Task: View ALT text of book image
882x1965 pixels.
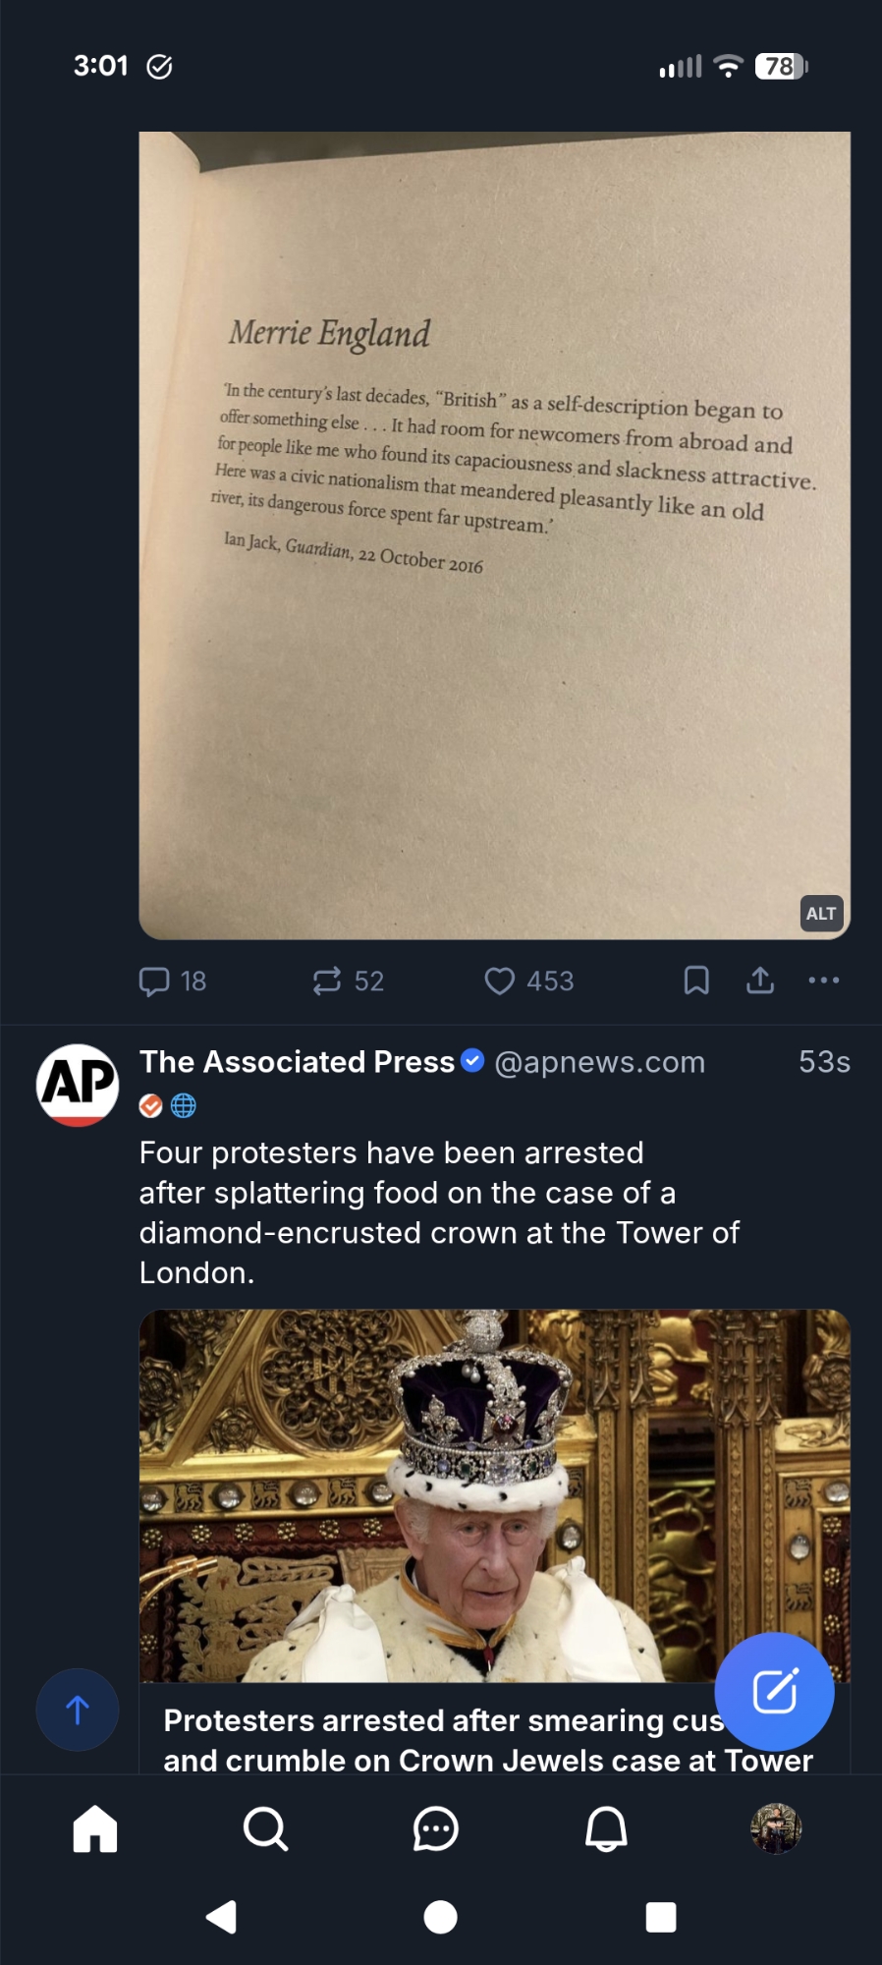Action: (821, 914)
